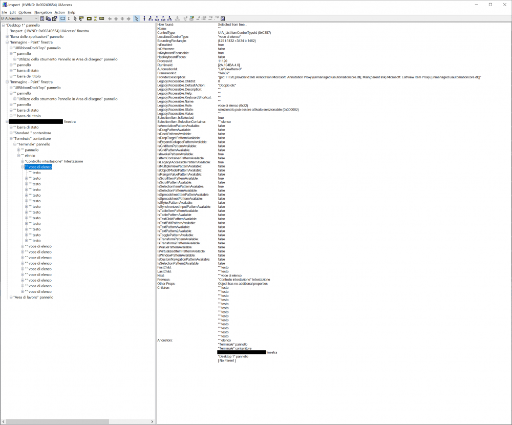Expand "Barra delle applicazioni" pannello node
This screenshot has width=512, height=425.
[7, 36]
